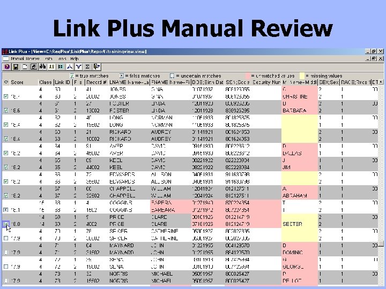The width and height of the screenshot is (386, 289).
Task: Toggle match checkbox for the RICHARD pair
Action: (x=6, y=139)
